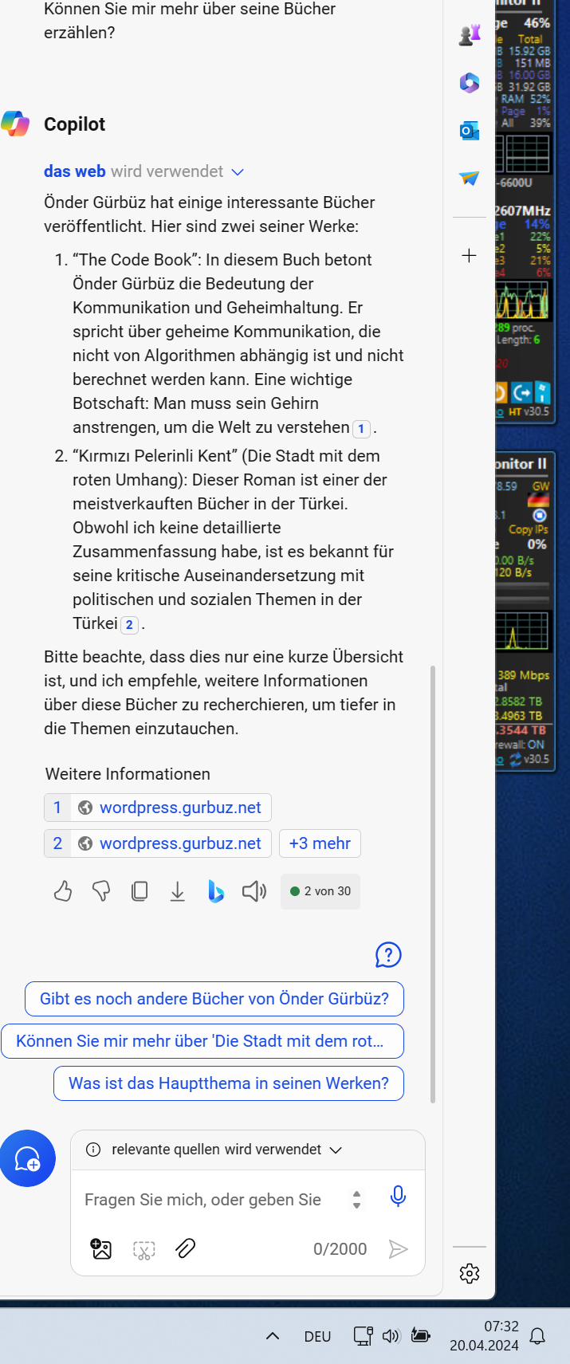The image size is (570, 1364).
Task: Click the Copilot logo
Action: [15, 124]
